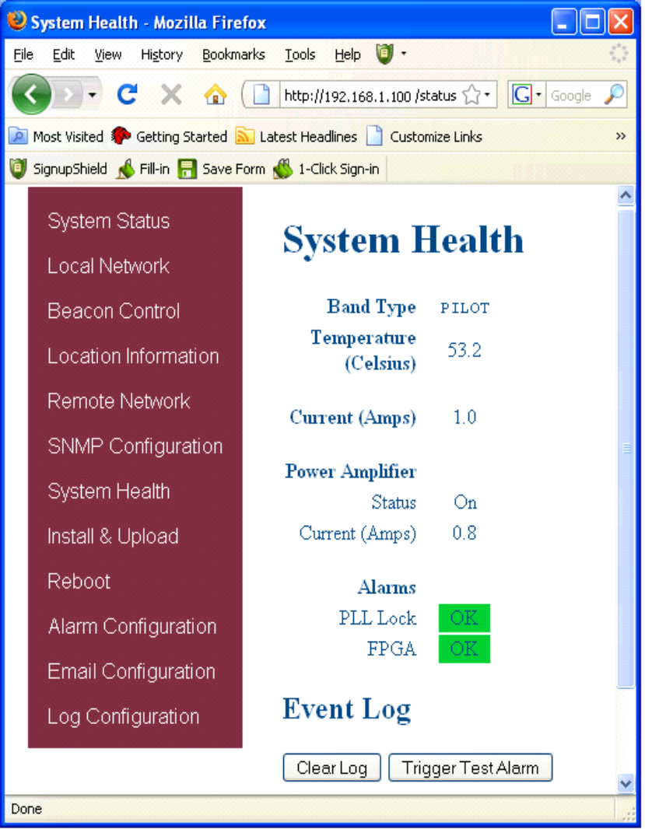
Task: Go to SNMP Configuration
Action: click(x=135, y=446)
